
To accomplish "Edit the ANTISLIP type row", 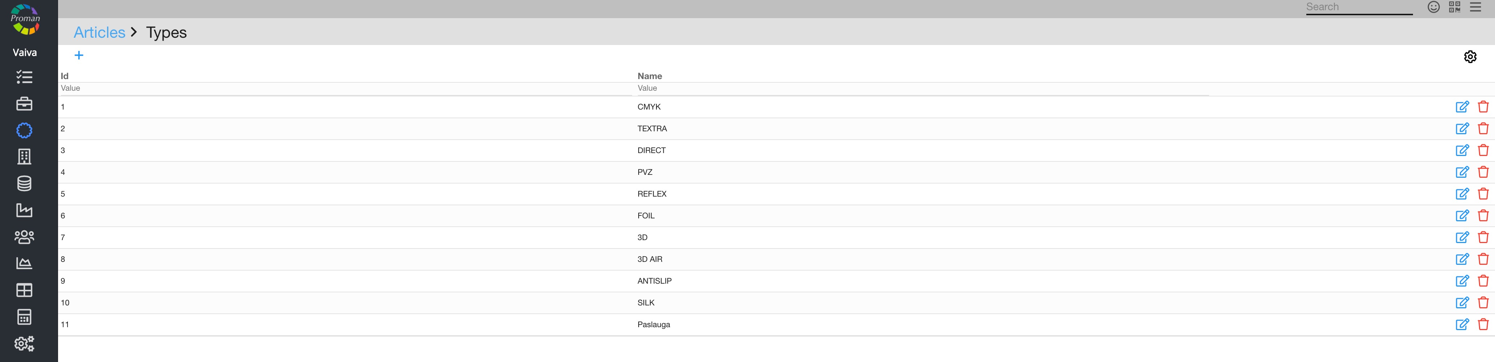I will [x=1462, y=281].
